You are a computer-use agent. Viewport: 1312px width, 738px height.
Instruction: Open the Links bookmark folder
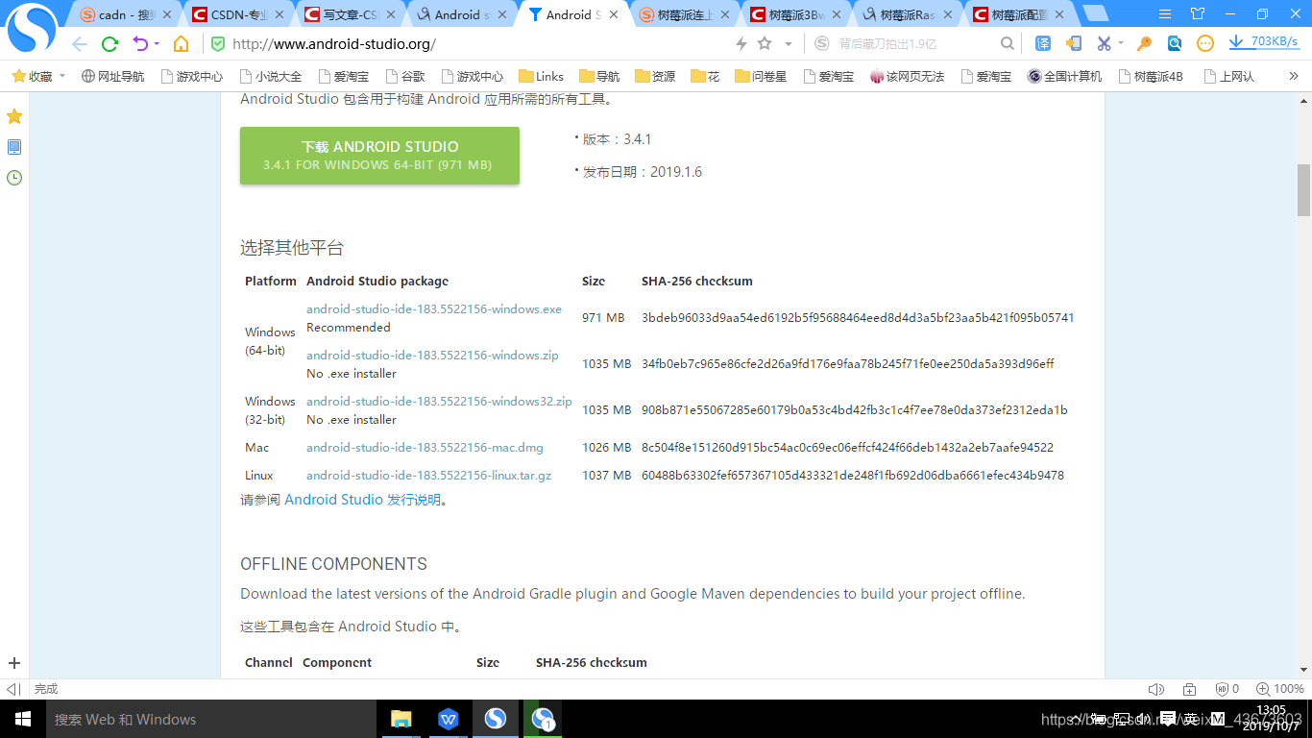pos(541,76)
